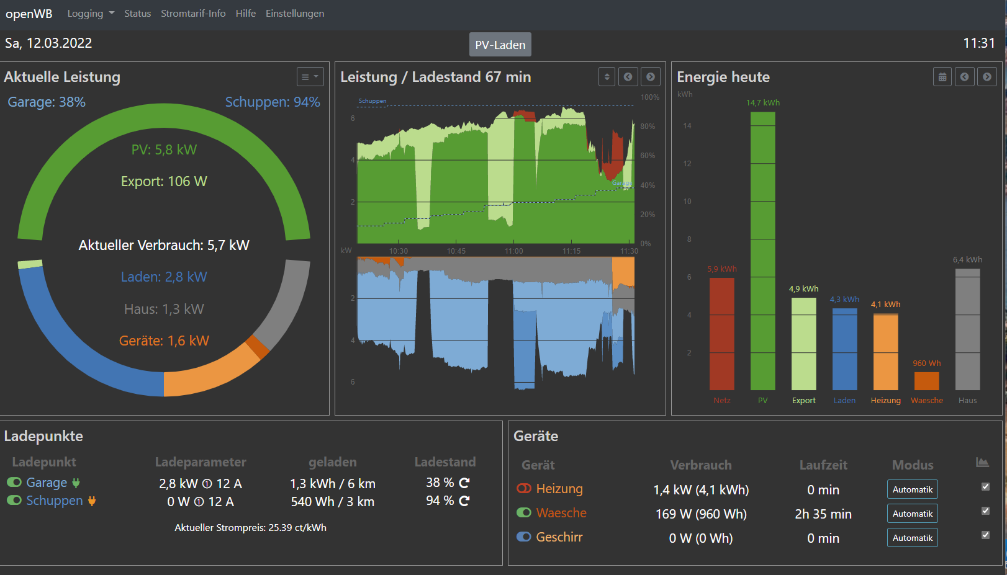Toggle the Garage charge point switch
Viewport: 1007px width, 575px height.
(x=14, y=483)
